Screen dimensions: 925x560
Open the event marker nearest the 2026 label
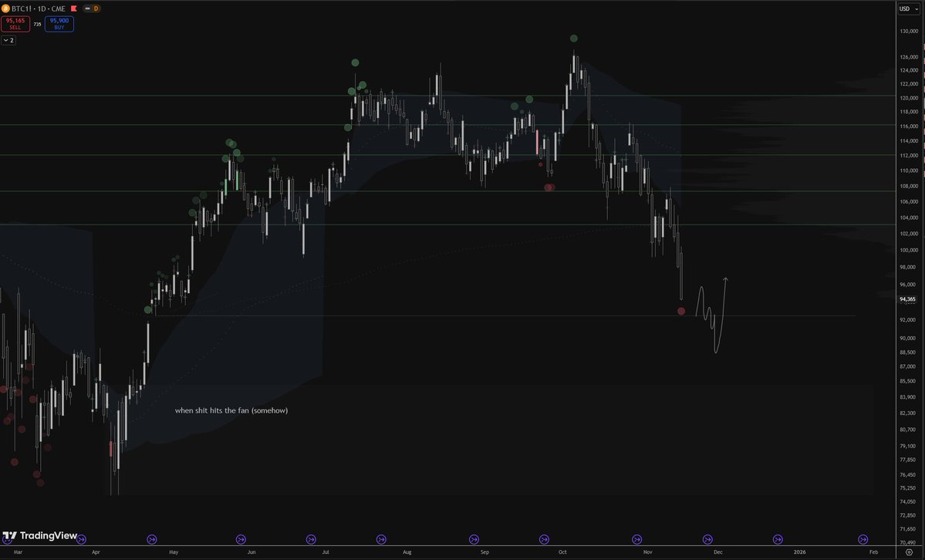[x=778, y=539]
